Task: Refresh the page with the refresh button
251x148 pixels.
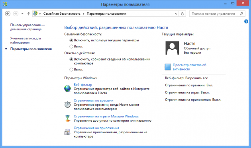Action: (x=182, y=14)
